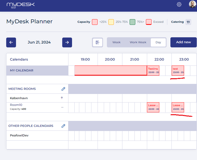Image resolution: width=197 pixels, height=160 pixels.
Task: Click the green 75% capacity swatch
Action: (132, 22)
